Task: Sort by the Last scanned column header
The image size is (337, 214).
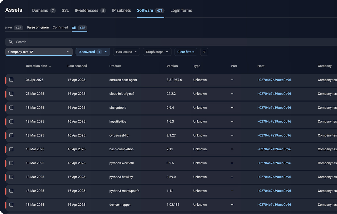Action: [x=77, y=66]
